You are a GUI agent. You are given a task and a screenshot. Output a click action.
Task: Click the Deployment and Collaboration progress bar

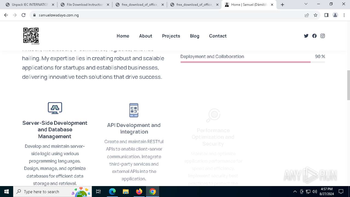pos(253,62)
